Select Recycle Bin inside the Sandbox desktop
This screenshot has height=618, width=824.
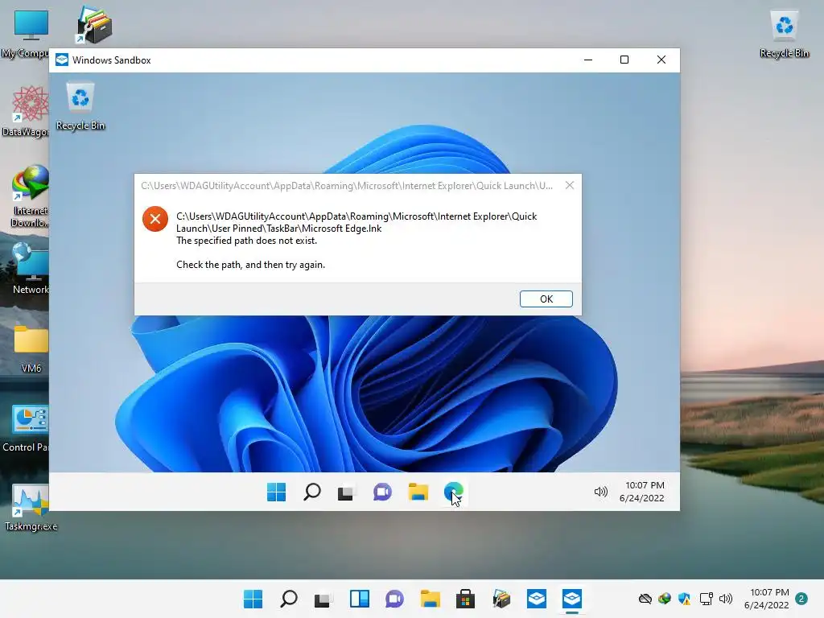pos(80,107)
